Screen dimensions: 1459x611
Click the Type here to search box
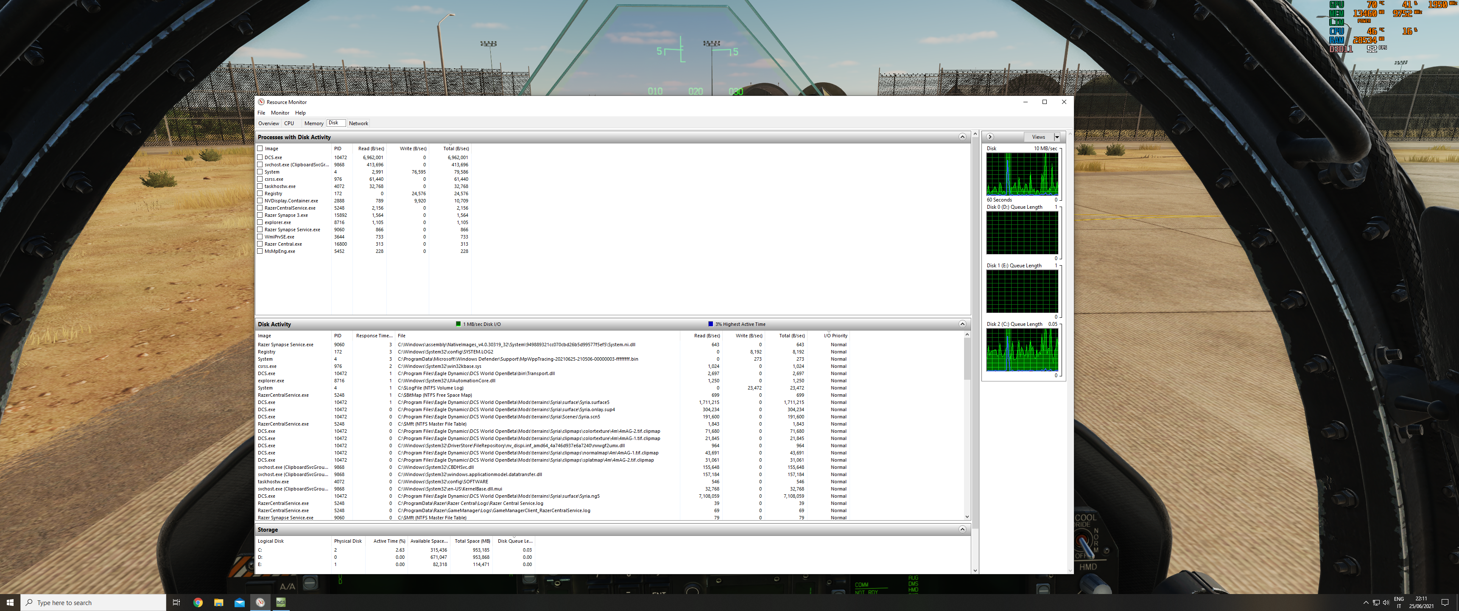(93, 603)
